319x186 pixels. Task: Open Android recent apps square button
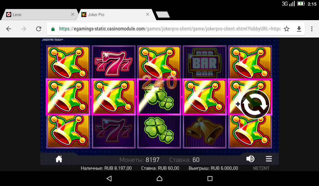coord(210,178)
